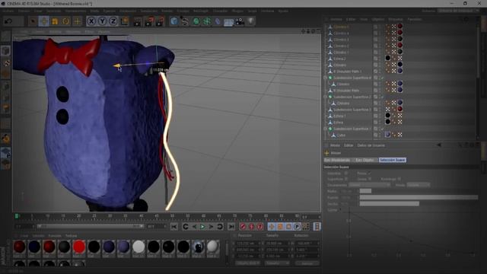Click the green Array modeling icon

(x=207, y=21)
